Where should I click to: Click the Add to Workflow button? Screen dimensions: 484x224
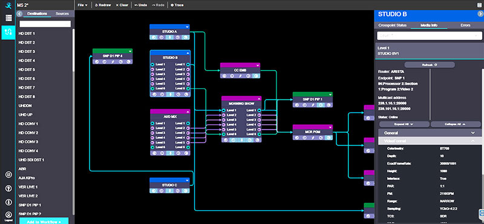tap(44, 221)
